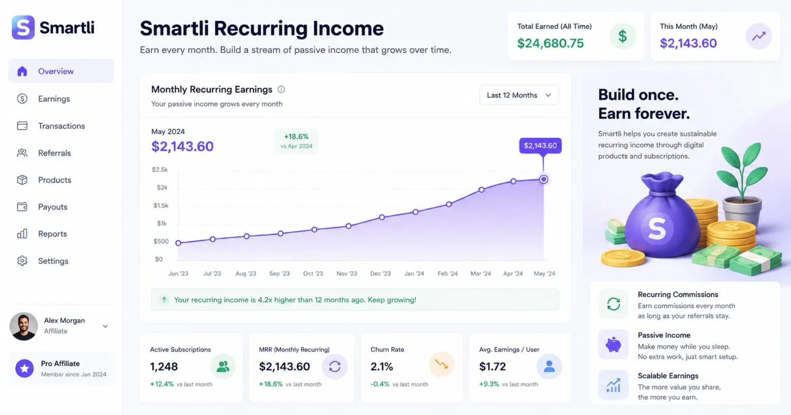Select the Mar '24 chart data point

coord(482,190)
